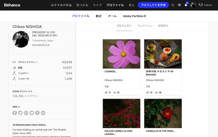Open プロファイル in the top black navigation bar
This screenshot has width=218, height=137.
coord(115,5)
